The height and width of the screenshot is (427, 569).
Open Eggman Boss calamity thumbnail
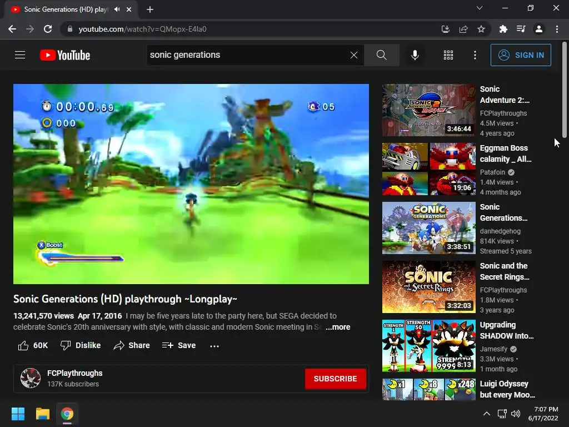click(428, 169)
